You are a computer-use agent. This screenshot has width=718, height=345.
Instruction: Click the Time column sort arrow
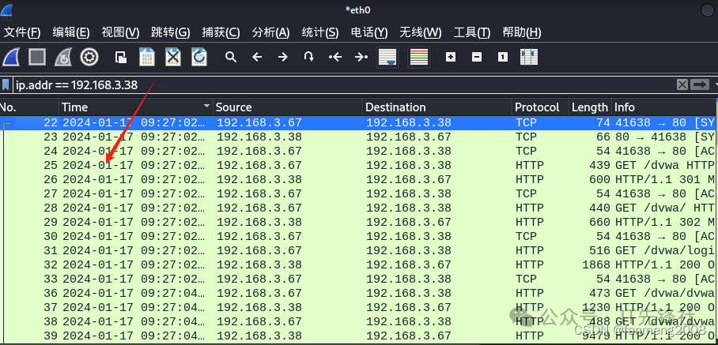pos(207,107)
